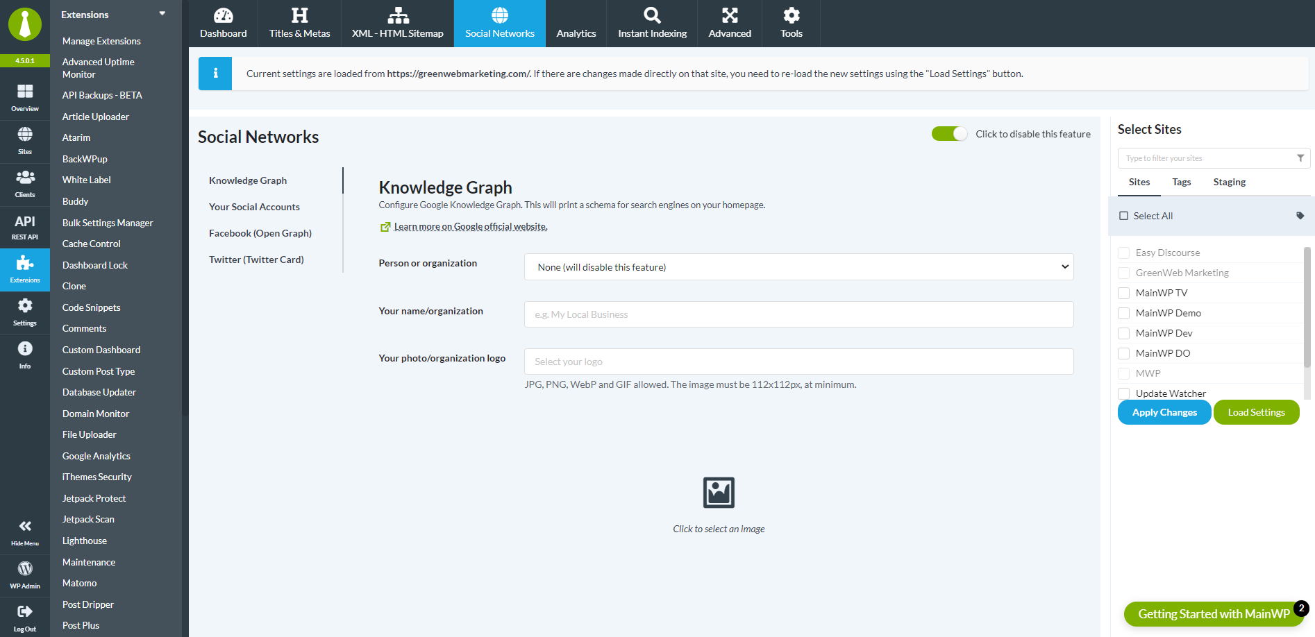Switch to the Sites tab
This screenshot has width=1315, height=637.
(1139, 182)
